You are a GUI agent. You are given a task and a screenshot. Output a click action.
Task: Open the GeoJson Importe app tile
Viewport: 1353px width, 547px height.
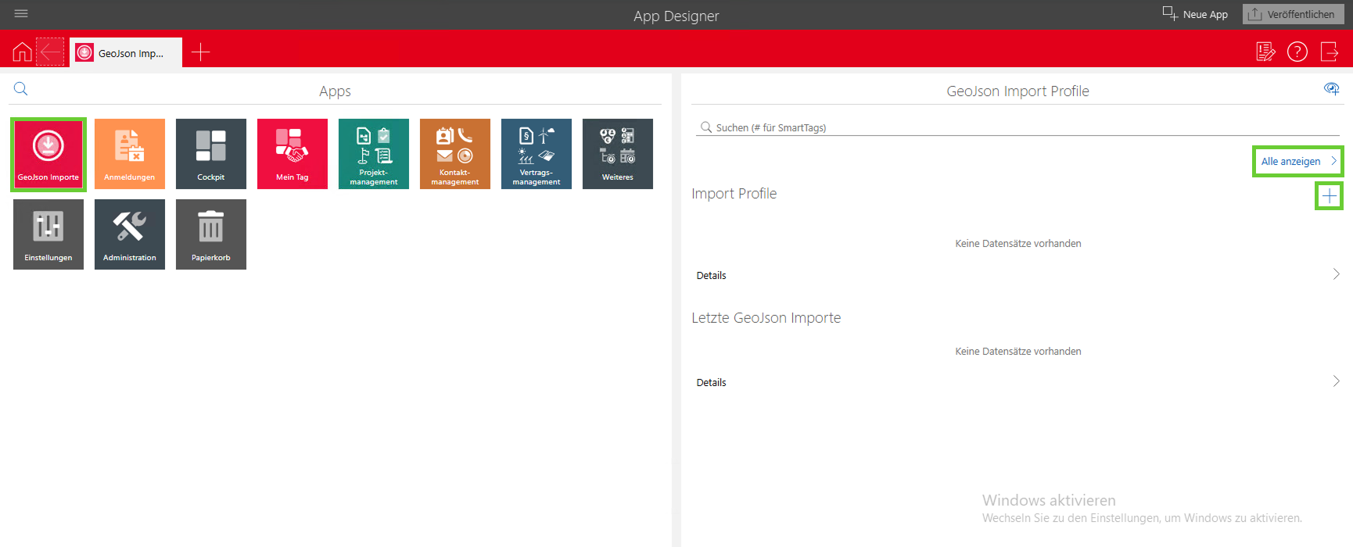click(x=48, y=154)
